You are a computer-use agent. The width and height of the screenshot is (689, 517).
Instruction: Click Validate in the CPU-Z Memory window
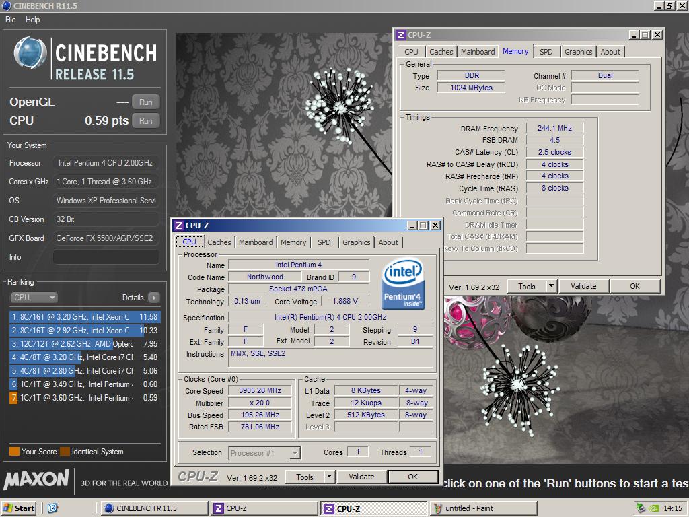tap(583, 286)
